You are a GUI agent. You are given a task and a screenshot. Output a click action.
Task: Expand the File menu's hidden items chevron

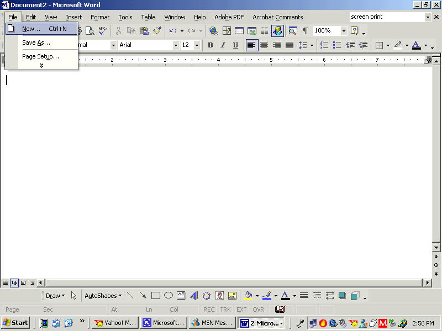coord(42,66)
